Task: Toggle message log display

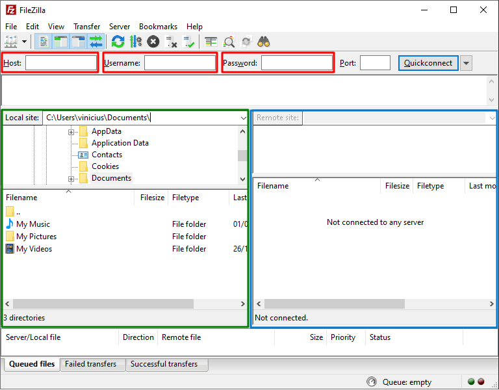Action: [x=43, y=42]
